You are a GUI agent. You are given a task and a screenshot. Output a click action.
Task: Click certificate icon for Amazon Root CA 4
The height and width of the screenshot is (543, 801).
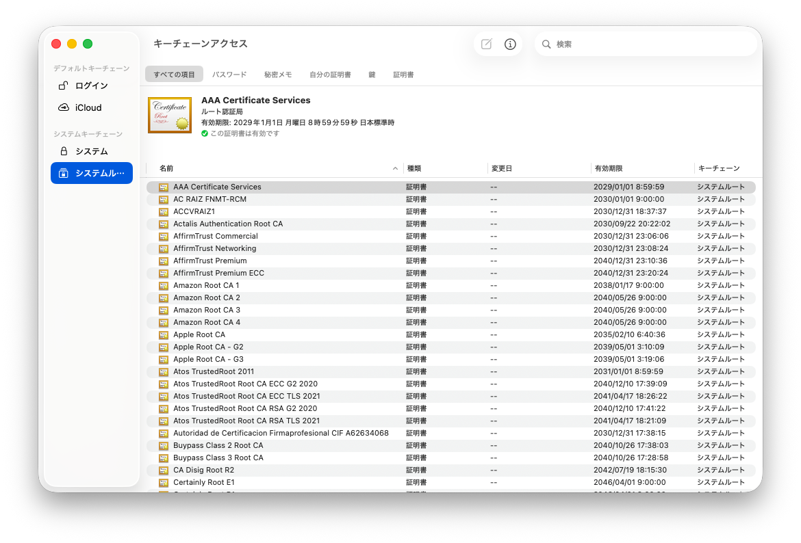pos(164,323)
